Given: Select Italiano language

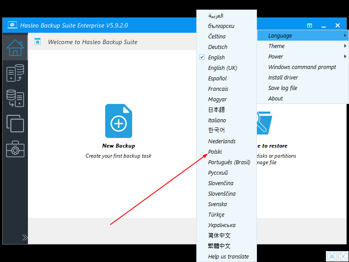Looking at the screenshot, I should click(x=226, y=121).
